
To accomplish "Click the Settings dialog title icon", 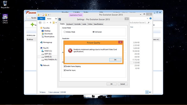I will (60, 19).
